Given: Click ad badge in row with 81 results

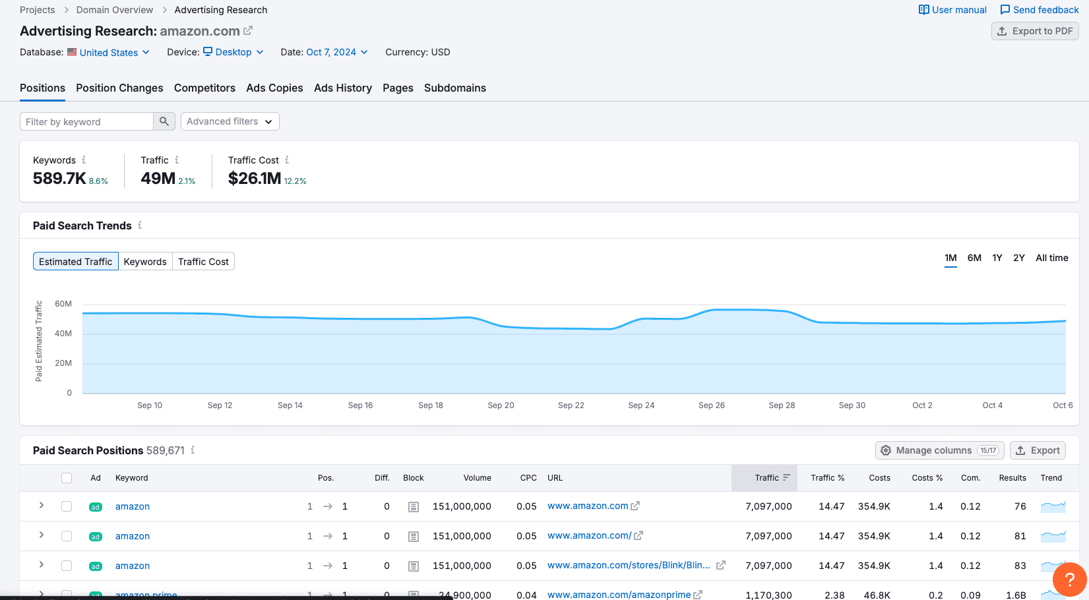Looking at the screenshot, I should tap(96, 537).
